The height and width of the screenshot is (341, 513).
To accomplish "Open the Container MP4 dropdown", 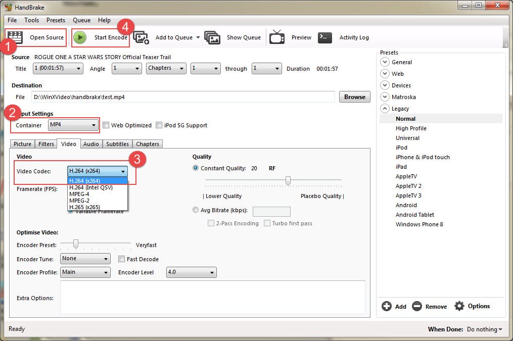I will tap(73, 125).
